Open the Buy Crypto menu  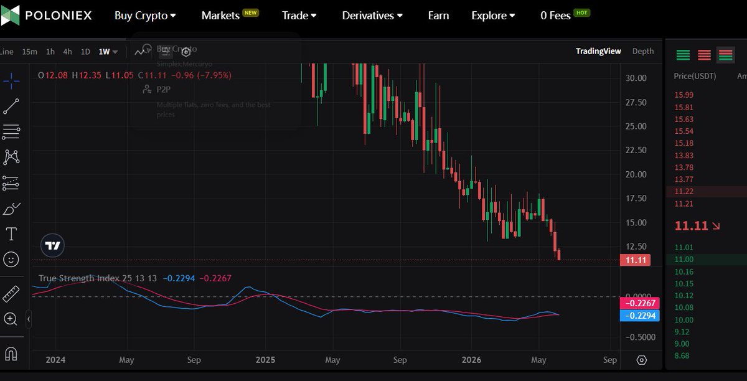click(145, 16)
